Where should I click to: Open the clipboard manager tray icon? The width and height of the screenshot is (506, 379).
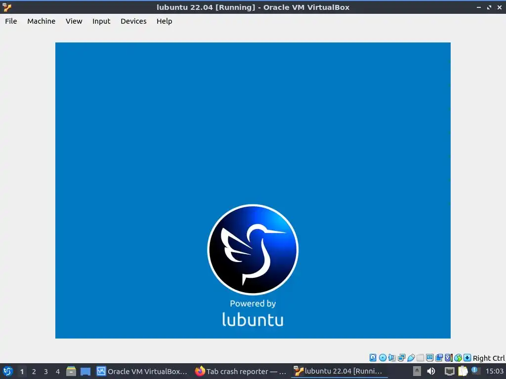[463, 371]
